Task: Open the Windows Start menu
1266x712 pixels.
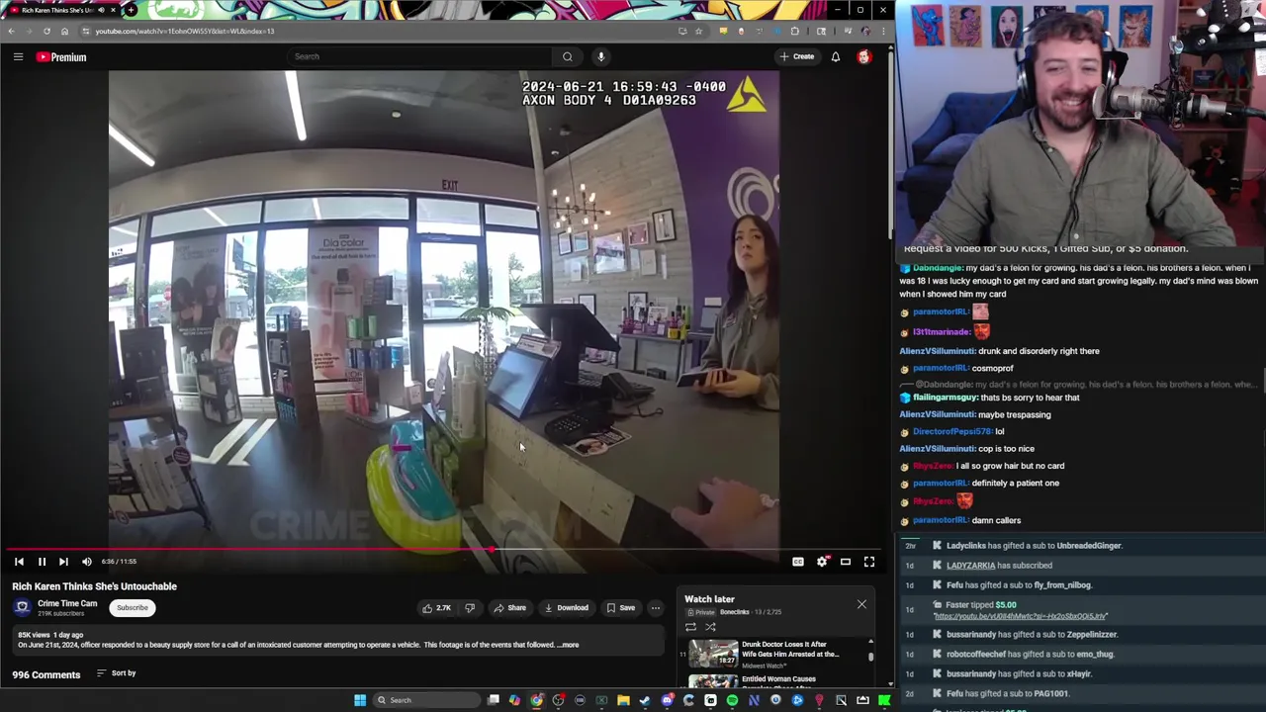Action: (360, 700)
